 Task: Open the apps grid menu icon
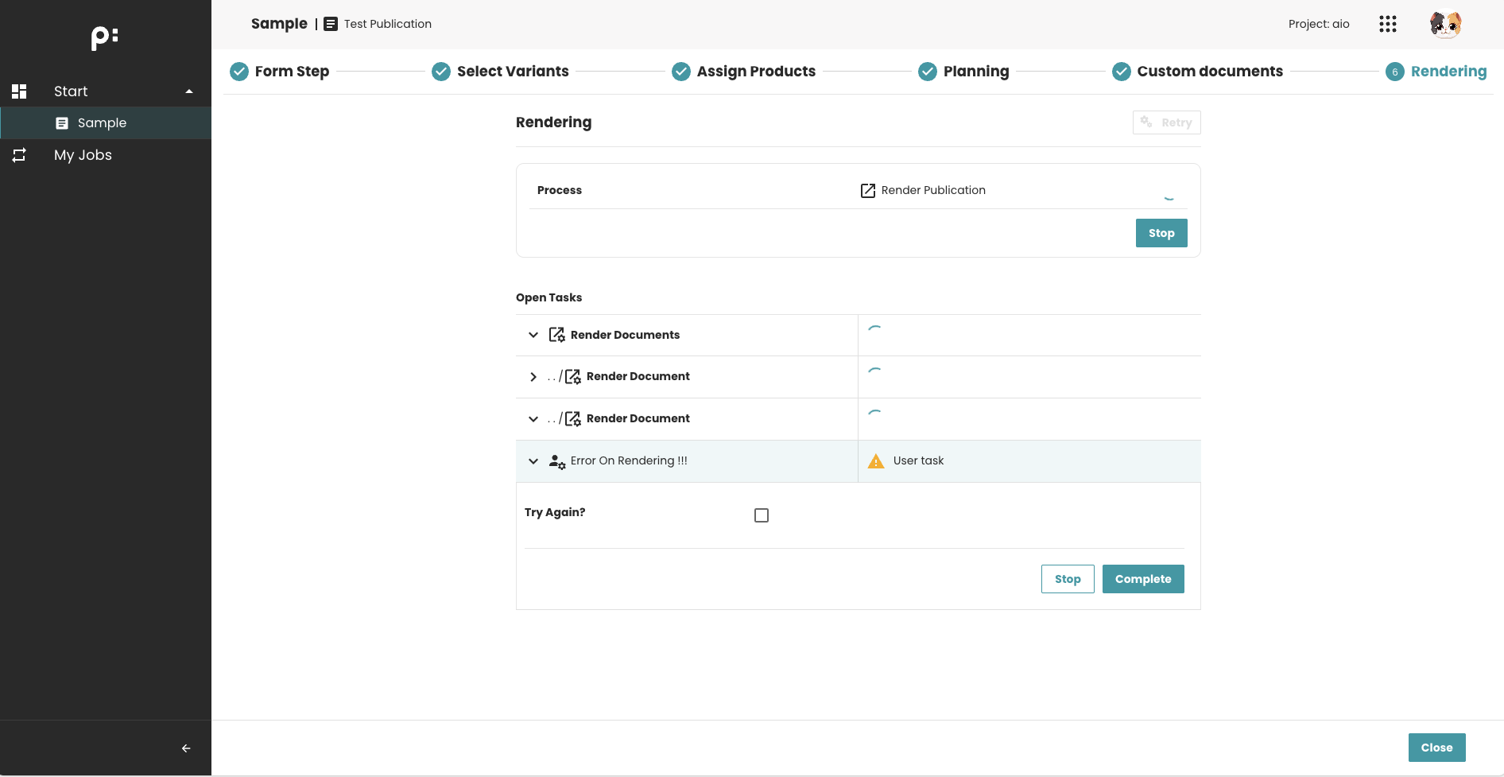1388,24
